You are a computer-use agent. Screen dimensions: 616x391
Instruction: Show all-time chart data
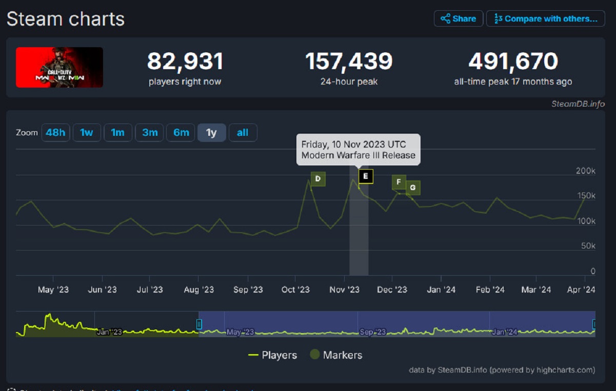pyautogui.click(x=243, y=133)
